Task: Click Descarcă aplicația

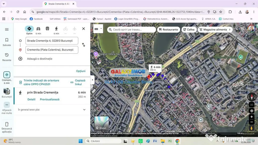Action: coord(7,127)
